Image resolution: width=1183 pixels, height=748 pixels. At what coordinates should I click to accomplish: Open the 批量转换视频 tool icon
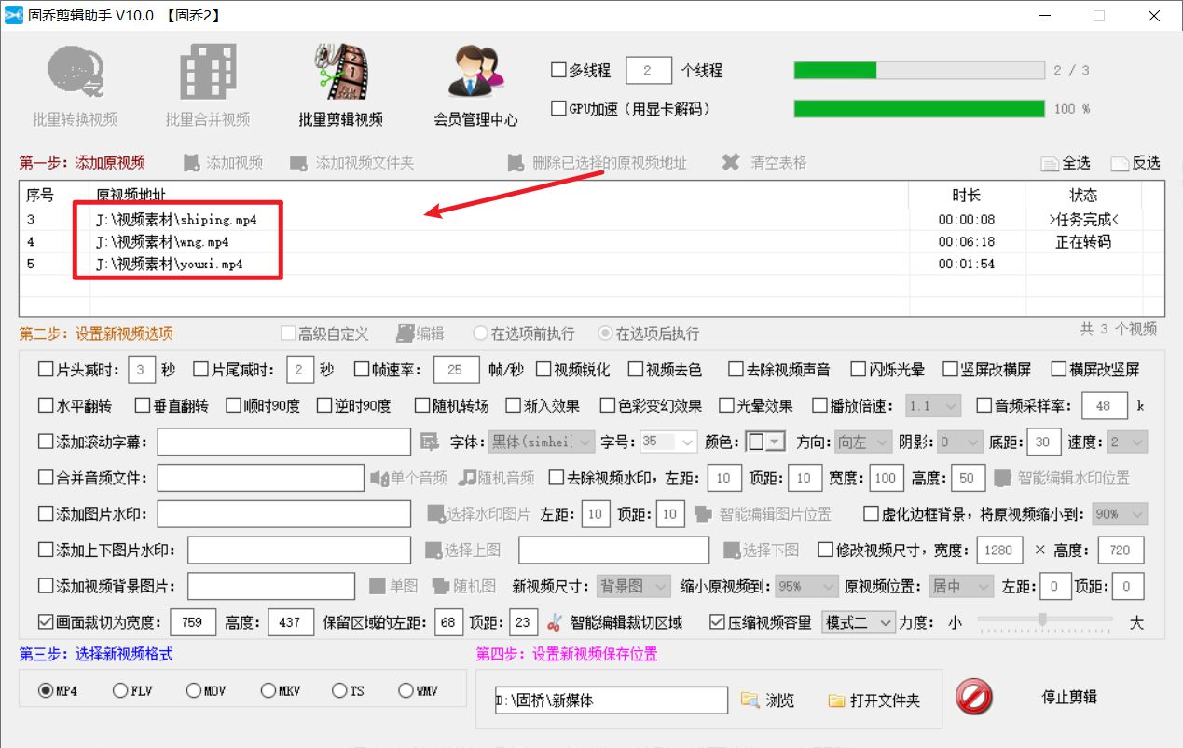click(75, 73)
